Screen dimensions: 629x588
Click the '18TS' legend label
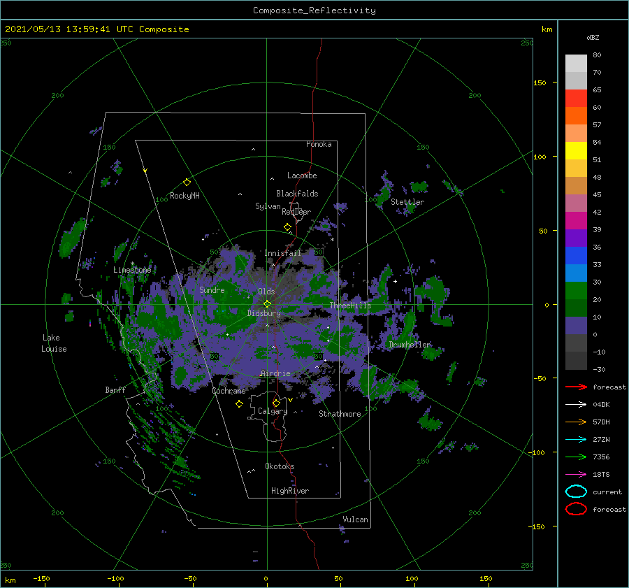(601, 475)
